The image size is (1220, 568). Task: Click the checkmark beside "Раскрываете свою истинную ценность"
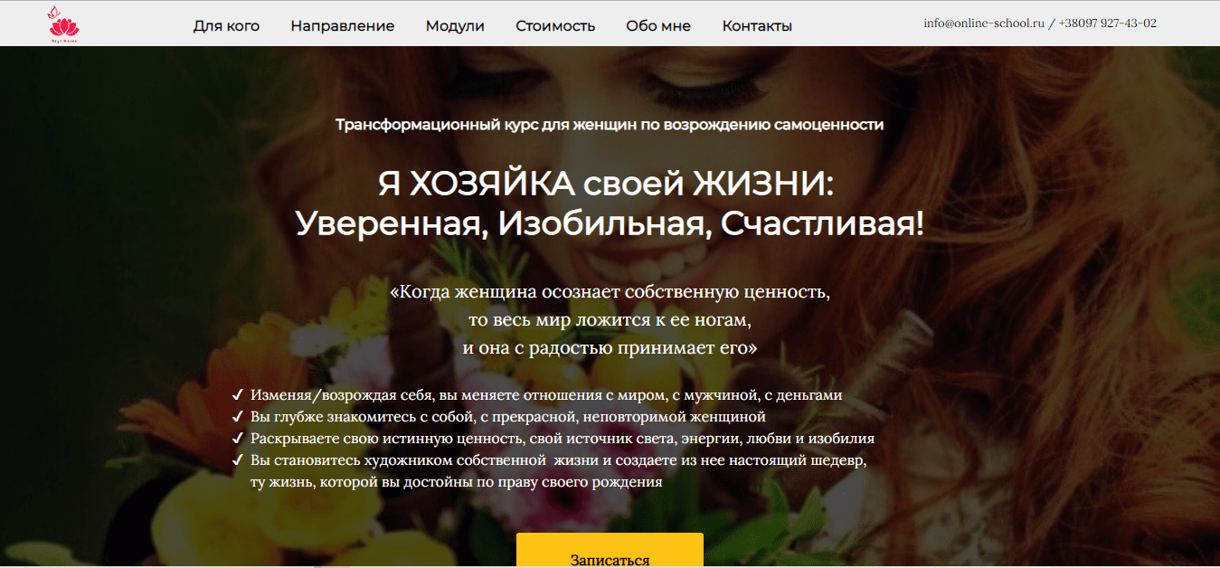(x=237, y=439)
